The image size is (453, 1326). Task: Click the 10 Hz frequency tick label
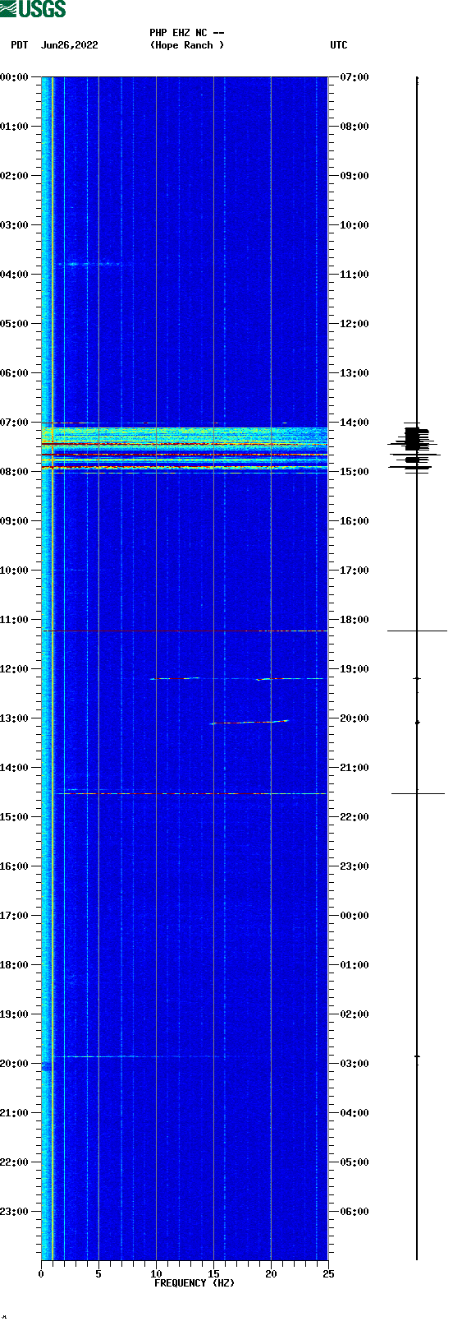click(x=156, y=1274)
